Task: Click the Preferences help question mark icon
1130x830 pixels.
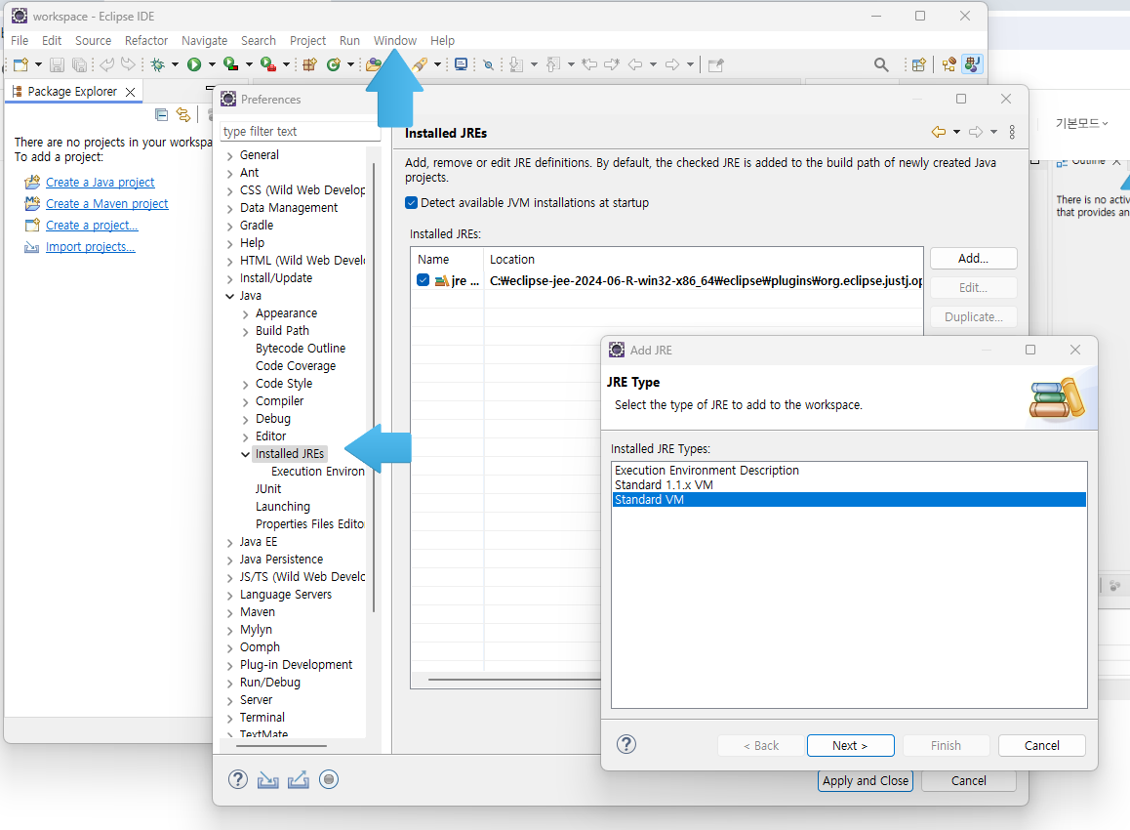Action: click(x=238, y=779)
